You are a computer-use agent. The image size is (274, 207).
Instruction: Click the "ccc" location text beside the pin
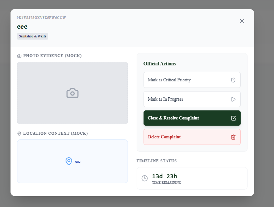click(x=78, y=162)
